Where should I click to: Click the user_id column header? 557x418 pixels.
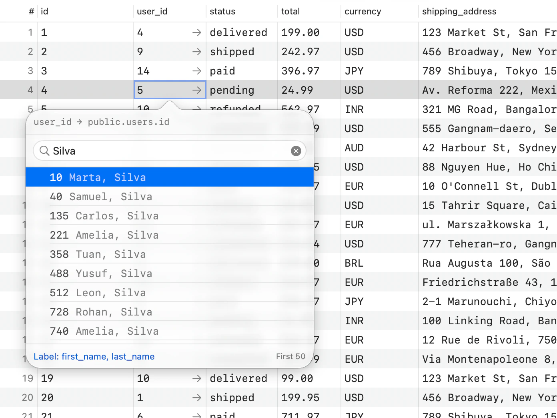point(169,11)
